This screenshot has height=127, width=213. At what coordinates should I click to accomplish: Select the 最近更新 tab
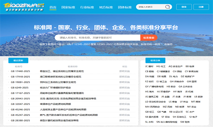pyautogui.click(x=18, y=60)
